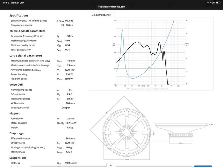Select the VC Diameter value 100 mm

click(70, 103)
